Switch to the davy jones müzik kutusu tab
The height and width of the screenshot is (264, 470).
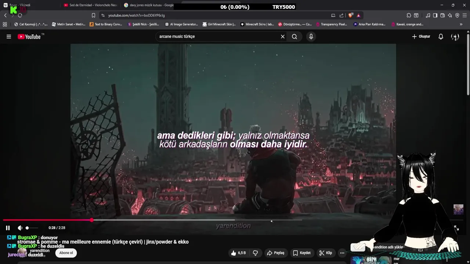click(148, 5)
